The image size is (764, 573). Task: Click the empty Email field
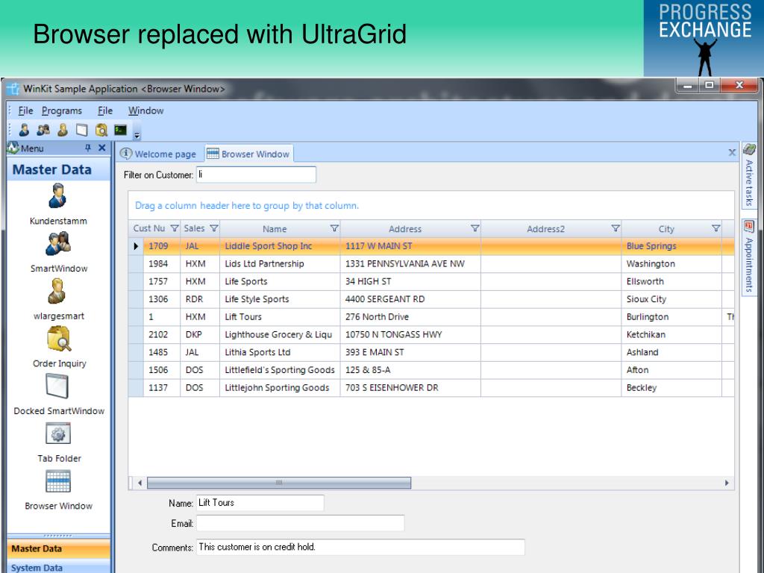click(x=300, y=523)
